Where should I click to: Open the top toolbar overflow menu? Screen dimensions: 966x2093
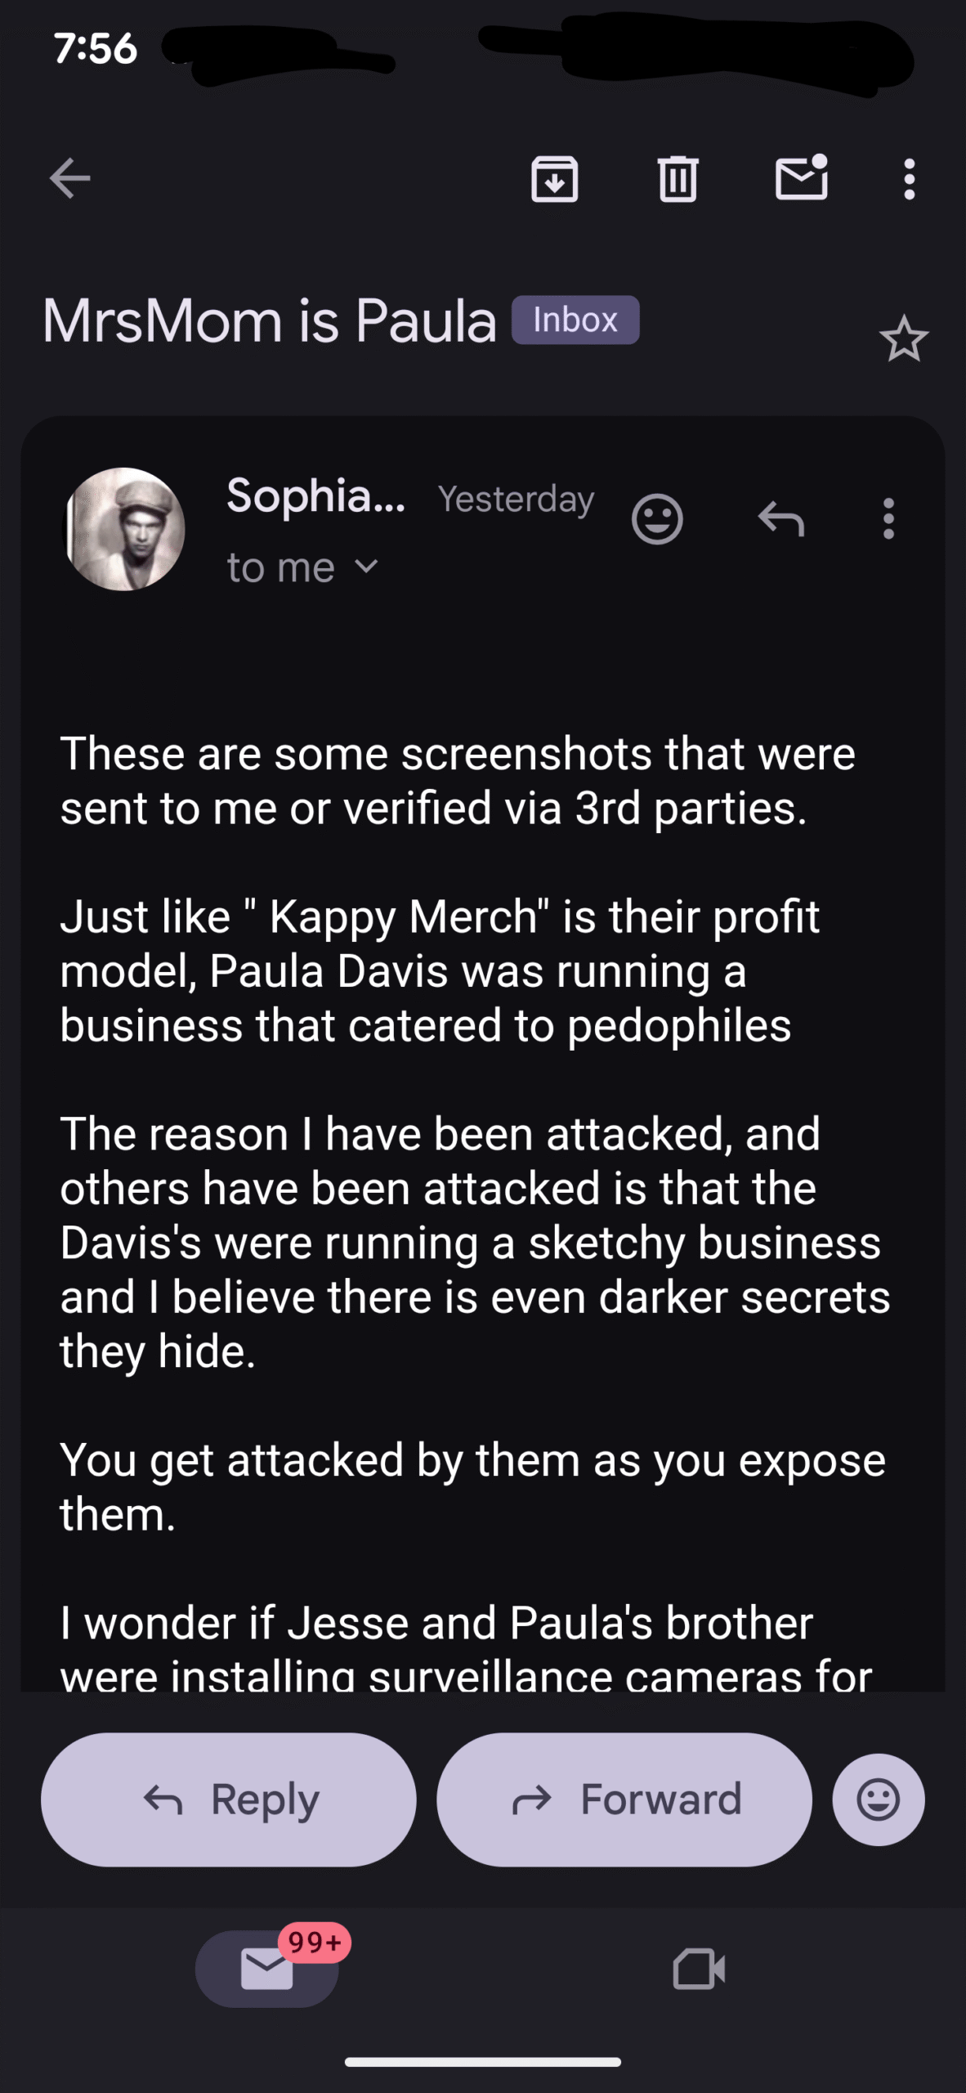tap(909, 178)
